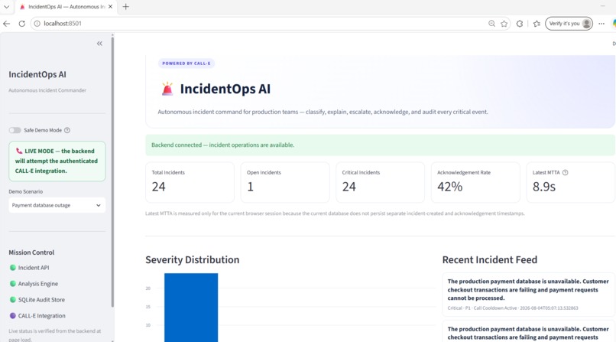Image resolution: width=616 pixels, height=342 pixels.
Task: Click the Severity Distribution heading
Action: point(192,260)
